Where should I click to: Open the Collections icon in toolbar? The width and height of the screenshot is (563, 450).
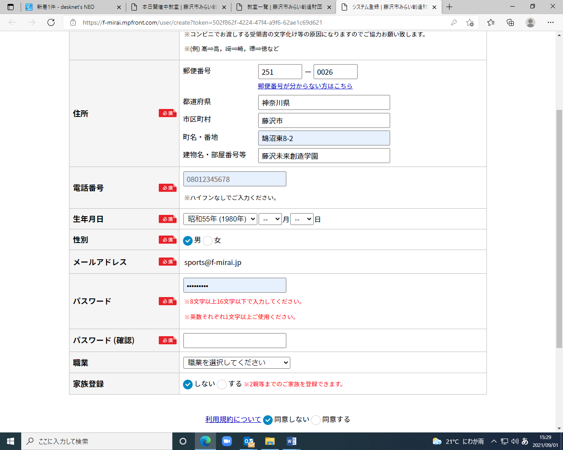pos(510,22)
